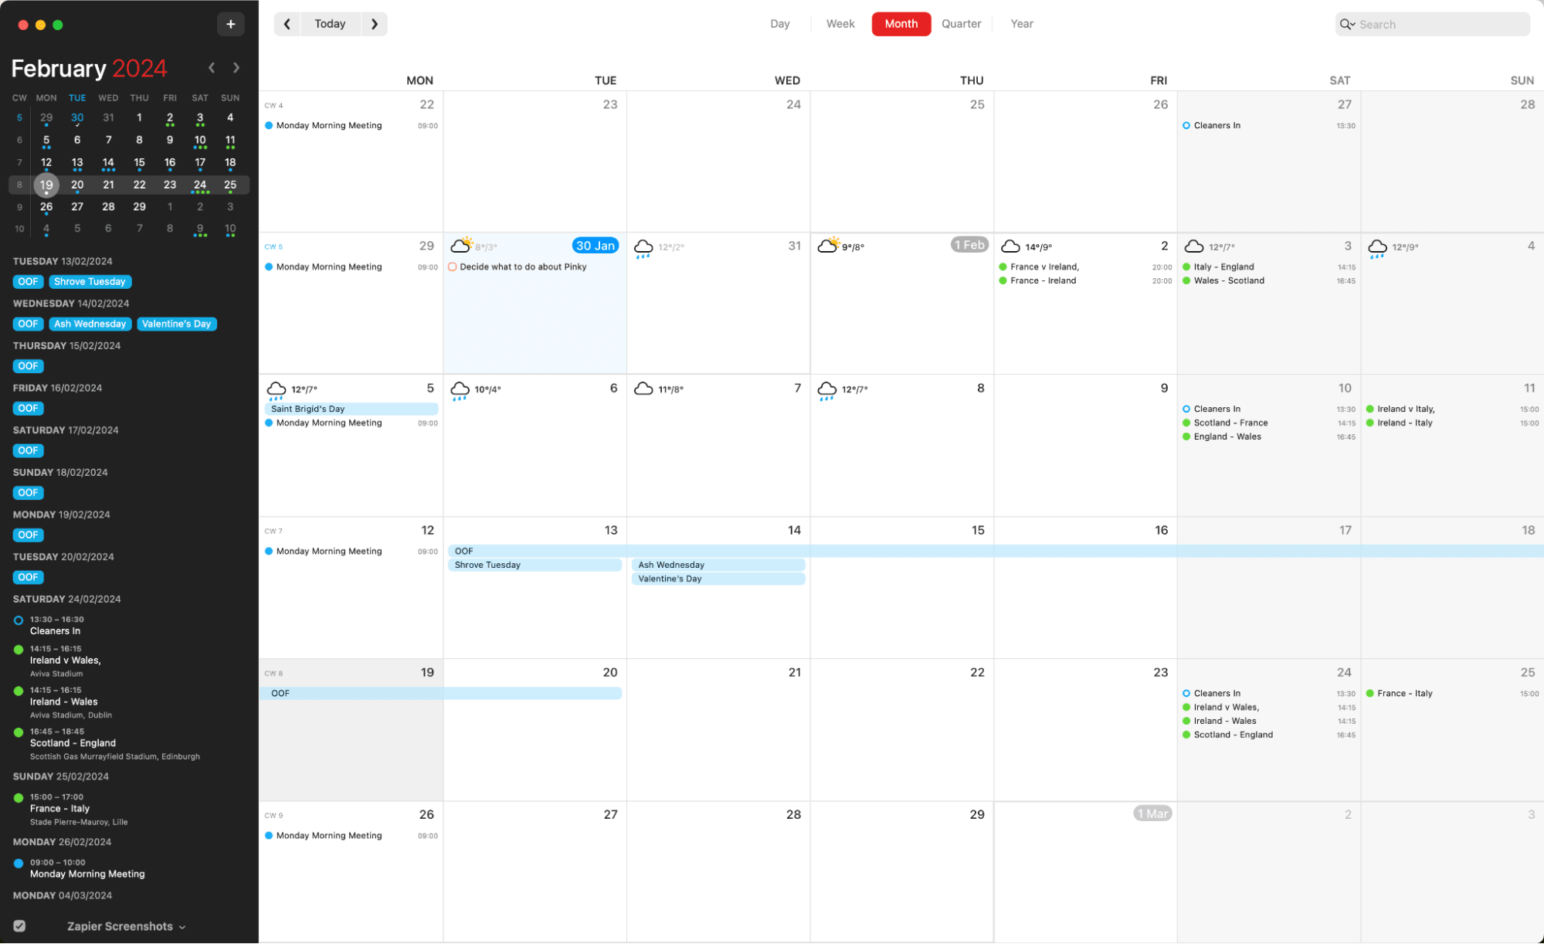Click the add new event plus icon
This screenshot has height=944, width=1544.
[x=230, y=24]
